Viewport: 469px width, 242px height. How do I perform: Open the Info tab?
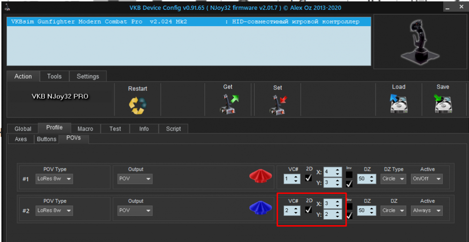coord(144,129)
